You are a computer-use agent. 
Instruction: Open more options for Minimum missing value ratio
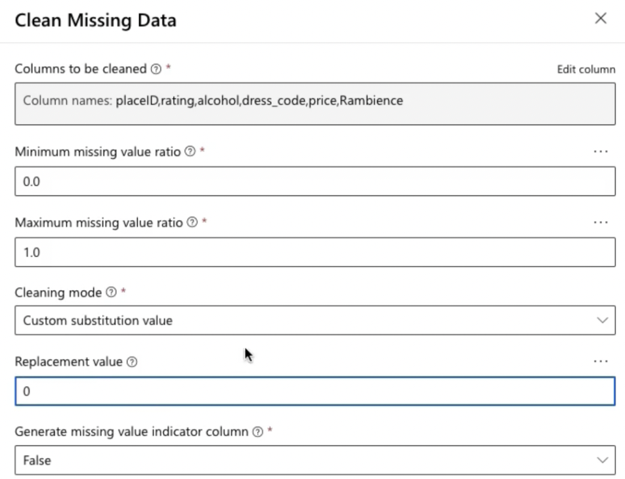point(600,152)
